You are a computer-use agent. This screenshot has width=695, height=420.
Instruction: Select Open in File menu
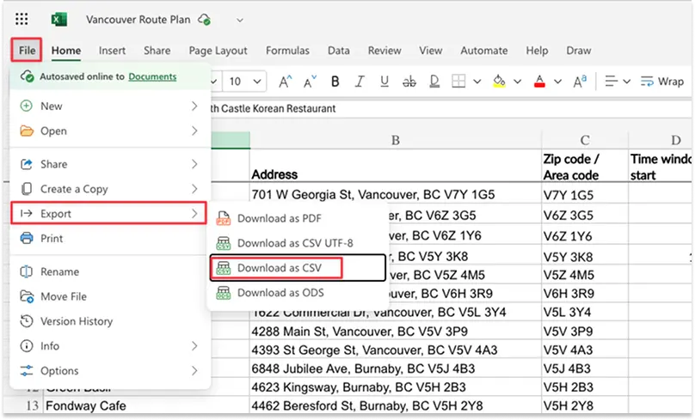pos(109,131)
